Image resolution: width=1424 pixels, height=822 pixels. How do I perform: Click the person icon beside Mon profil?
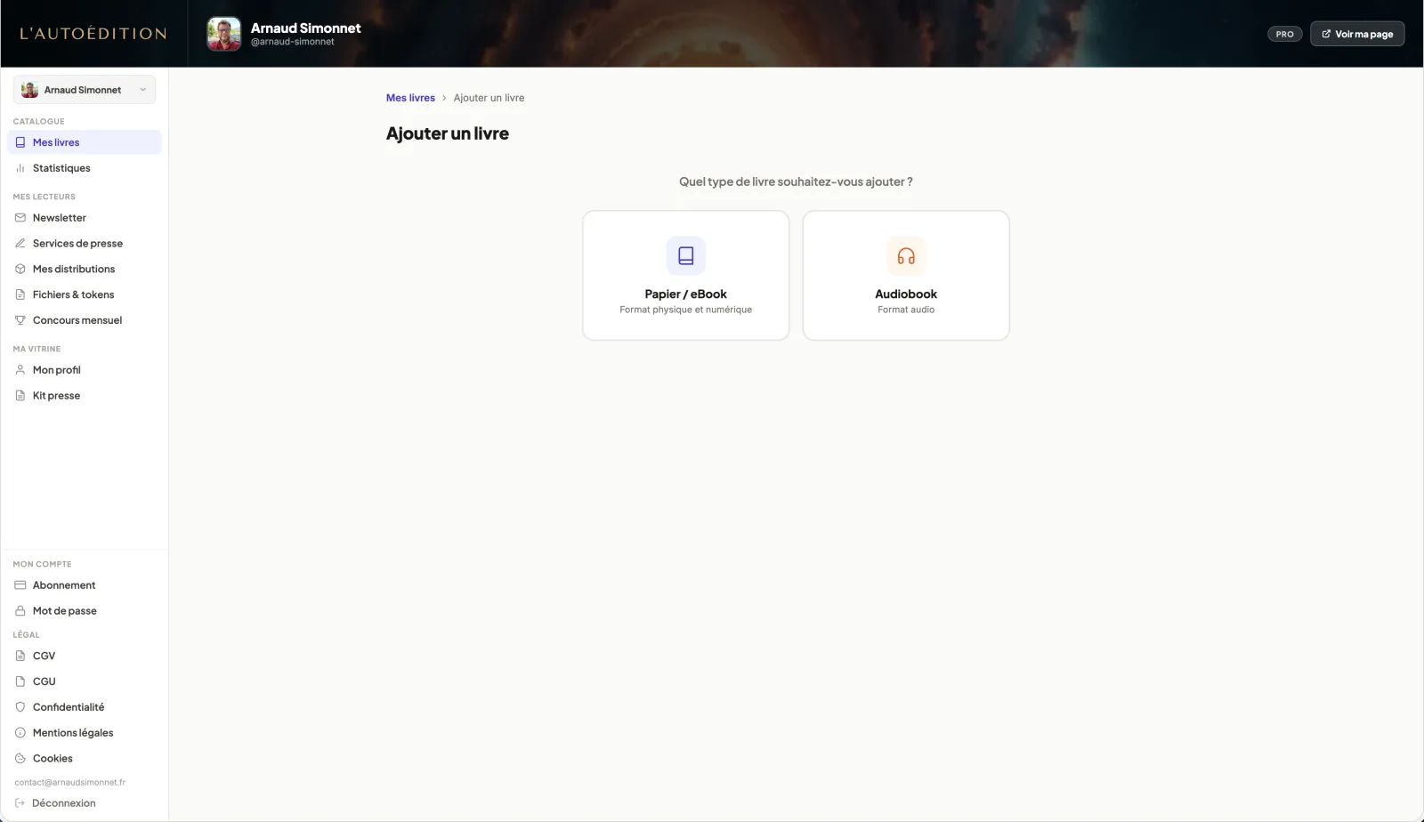(x=20, y=370)
